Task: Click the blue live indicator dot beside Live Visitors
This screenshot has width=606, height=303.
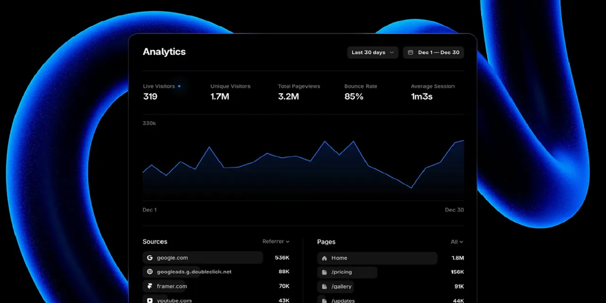Action: [179, 86]
